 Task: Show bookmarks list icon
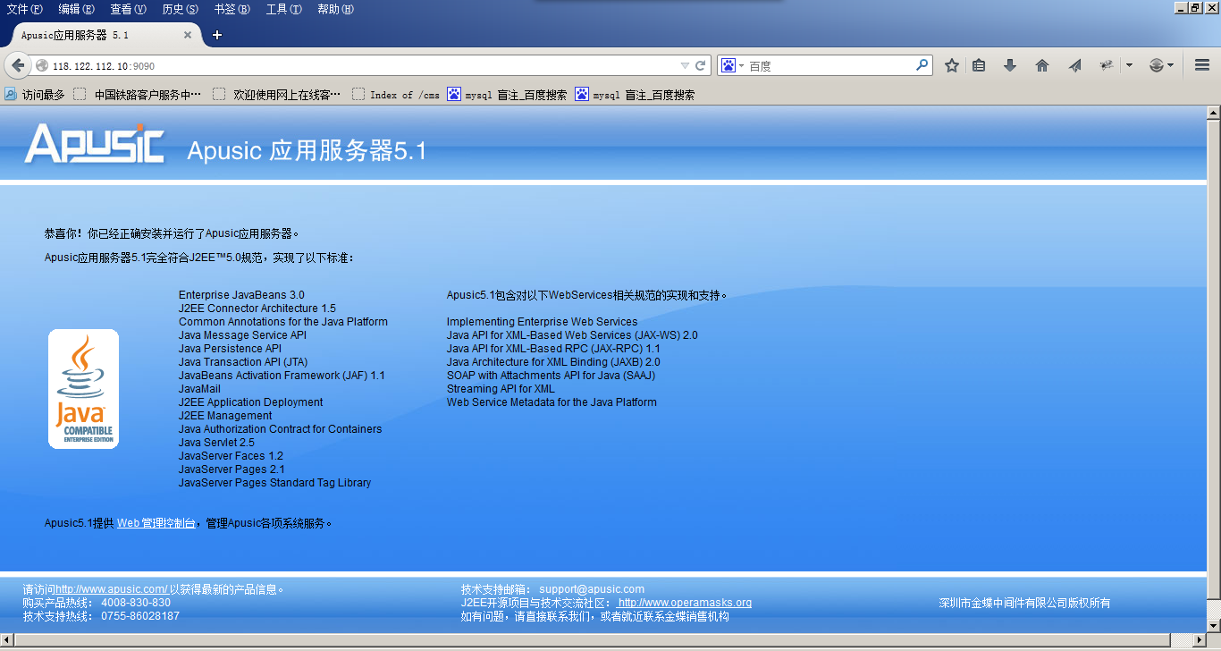pyautogui.click(x=979, y=65)
